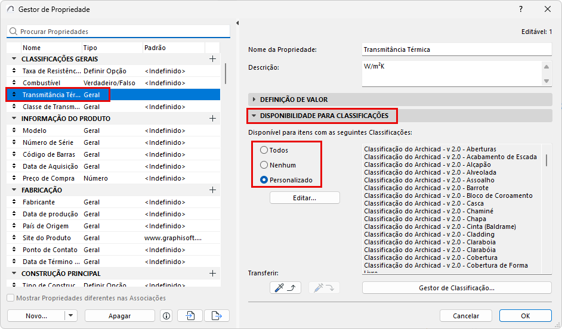Viewport: 562px width, 329px height.
Task: Click the import properties icon button
Action: coord(190,316)
